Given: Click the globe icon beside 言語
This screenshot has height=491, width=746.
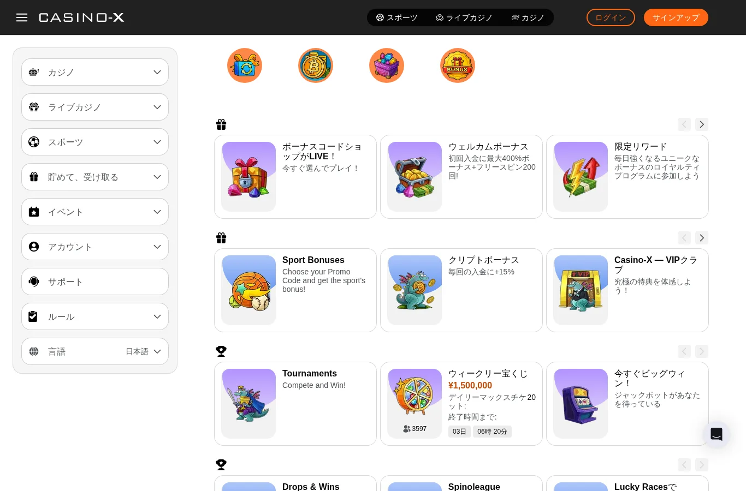Looking at the screenshot, I should pos(34,351).
